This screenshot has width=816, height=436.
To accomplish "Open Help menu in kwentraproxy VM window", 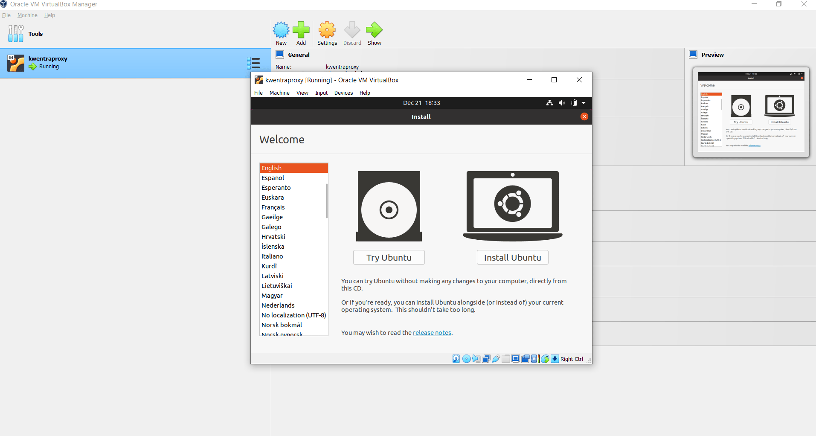I will click(x=365, y=93).
